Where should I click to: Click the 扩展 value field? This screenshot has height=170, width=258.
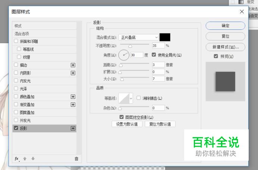point(158,72)
